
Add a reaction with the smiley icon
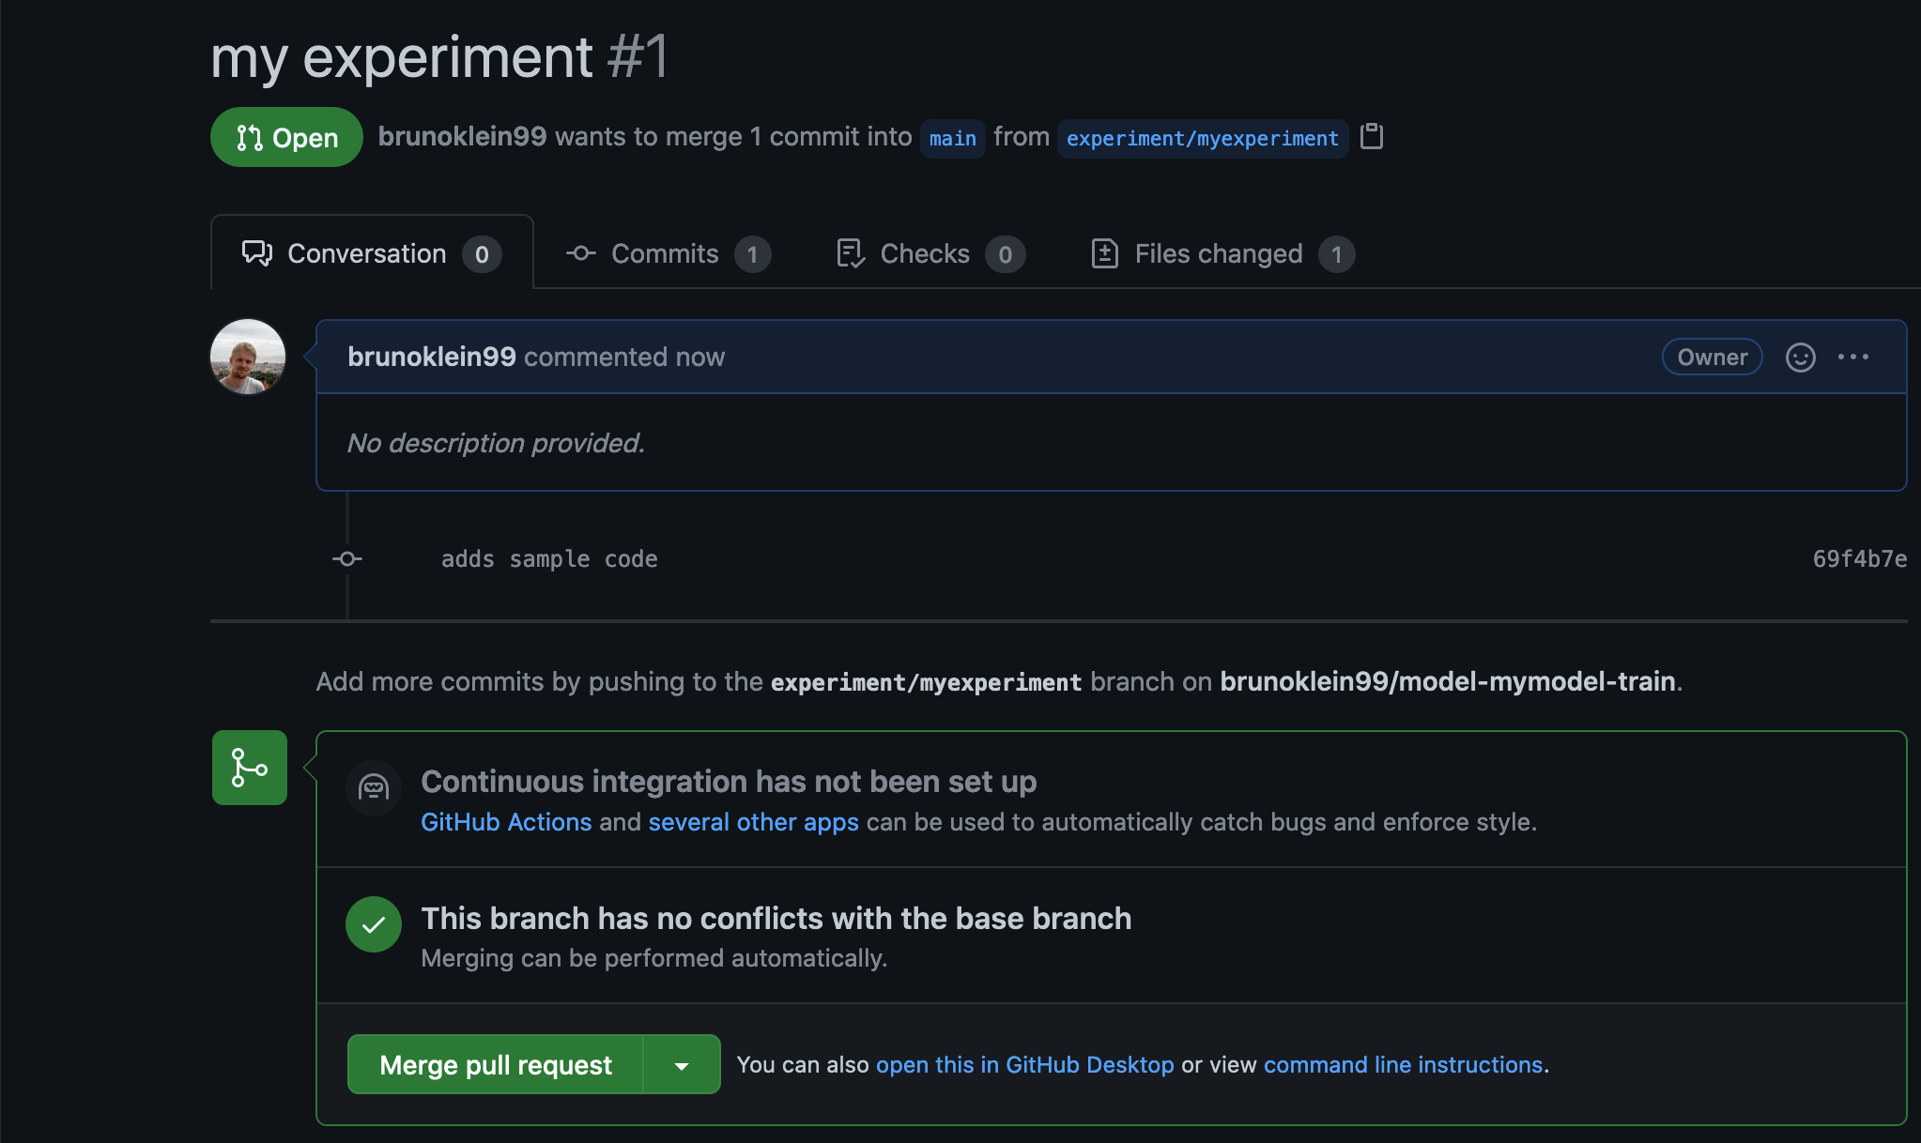tap(1800, 358)
